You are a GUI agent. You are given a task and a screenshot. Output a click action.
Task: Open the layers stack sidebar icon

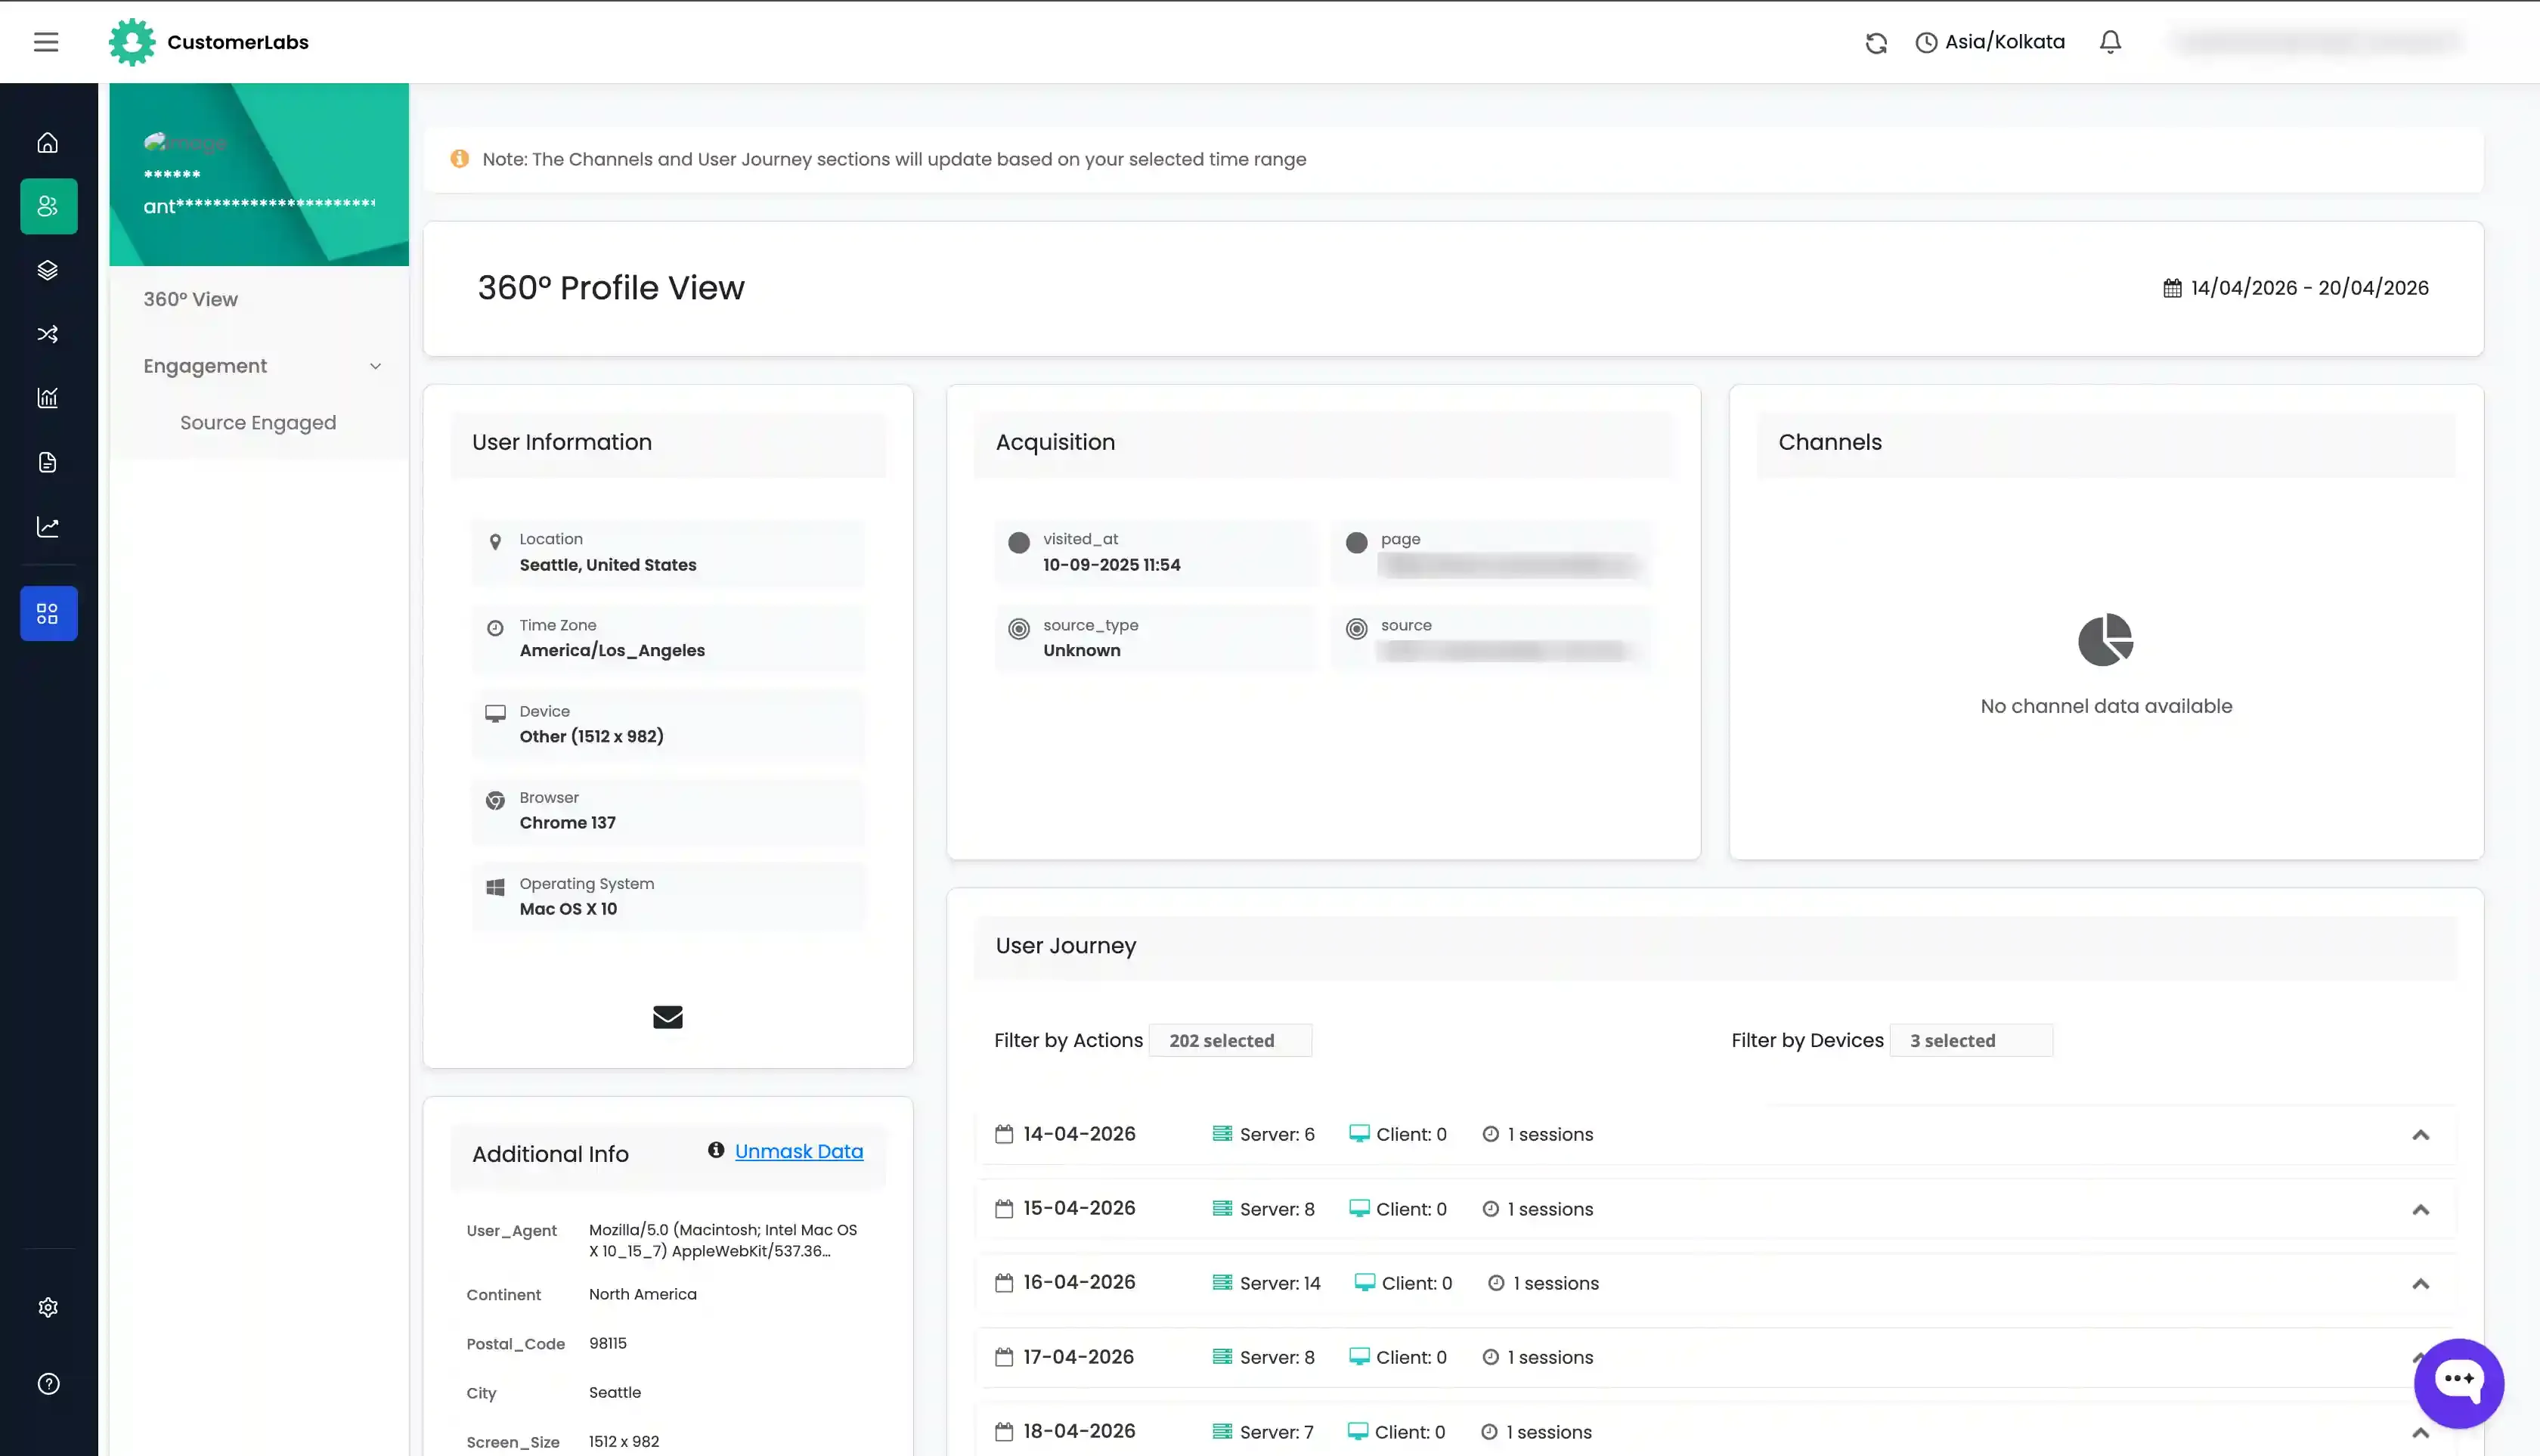48,270
